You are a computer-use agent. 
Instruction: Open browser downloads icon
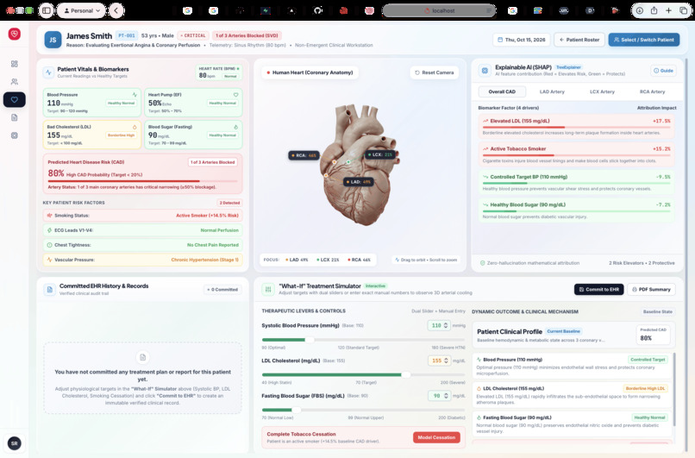pos(640,10)
